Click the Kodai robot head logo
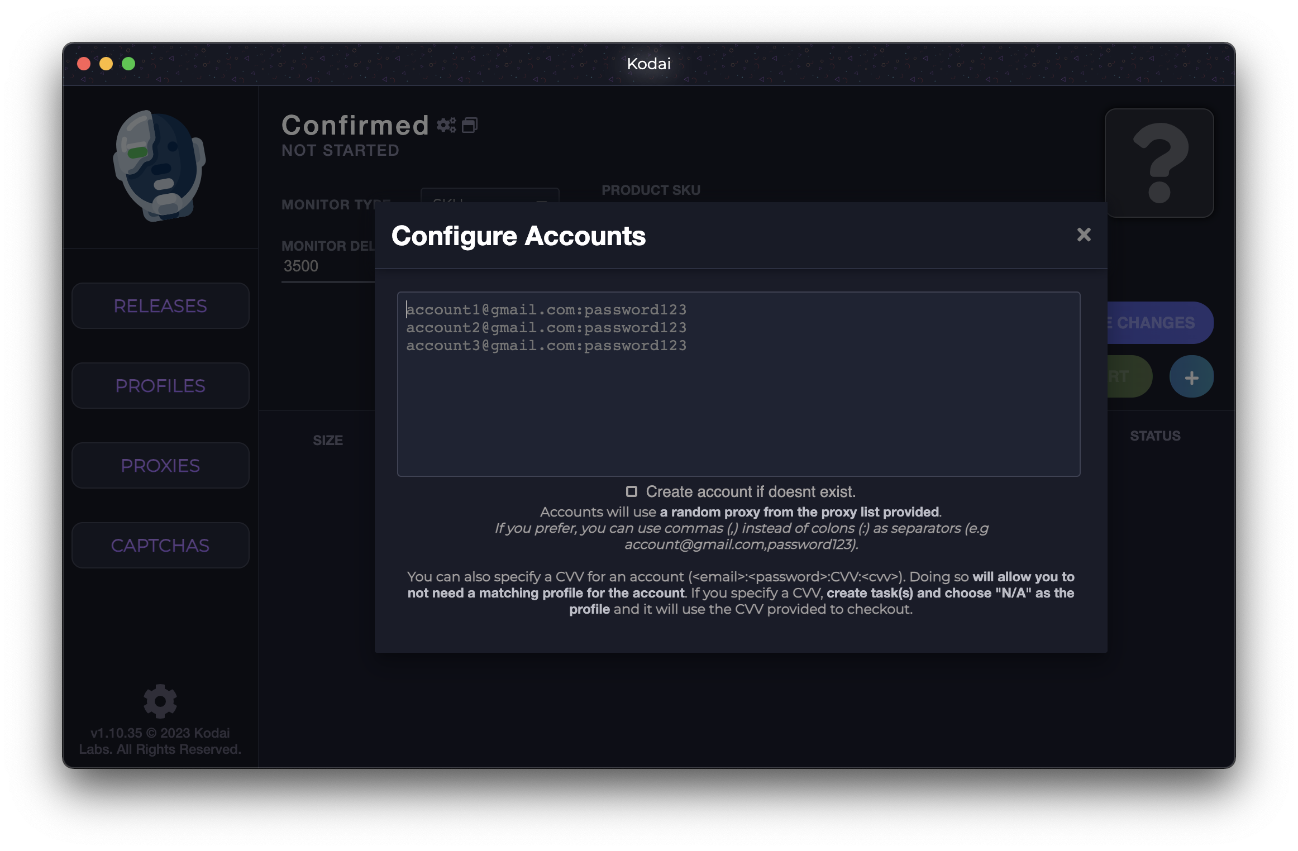The height and width of the screenshot is (851, 1298). point(160,165)
